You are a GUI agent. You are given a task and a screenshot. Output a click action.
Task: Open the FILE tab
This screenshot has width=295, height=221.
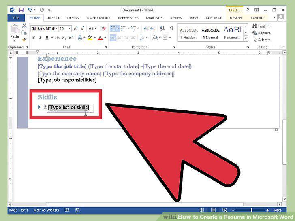pos(16,18)
